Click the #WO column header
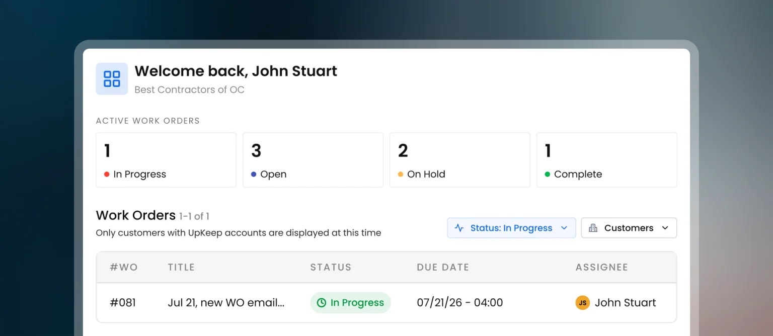The width and height of the screenshot is (773, 336). [x=124, y=268]
